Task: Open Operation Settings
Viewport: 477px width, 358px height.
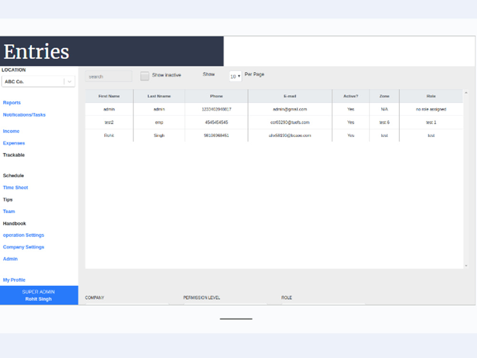Action: point(23,235)
